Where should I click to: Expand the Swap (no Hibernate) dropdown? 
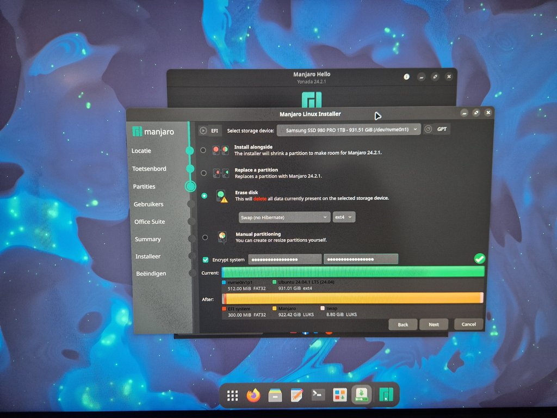[x=284, y=217]
